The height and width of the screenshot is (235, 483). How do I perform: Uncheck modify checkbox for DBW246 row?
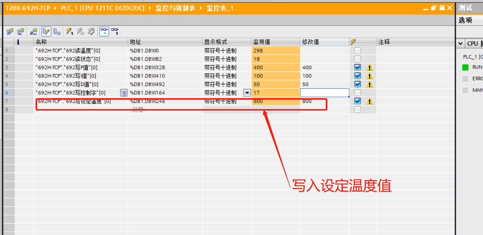[x=357, y=101]
